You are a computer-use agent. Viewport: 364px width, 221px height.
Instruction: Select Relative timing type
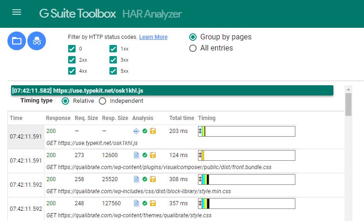(x=65, y=101)
